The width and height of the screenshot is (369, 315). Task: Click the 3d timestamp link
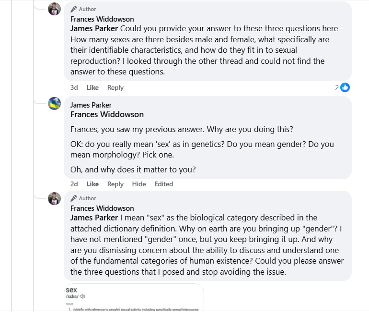[74, 87]
